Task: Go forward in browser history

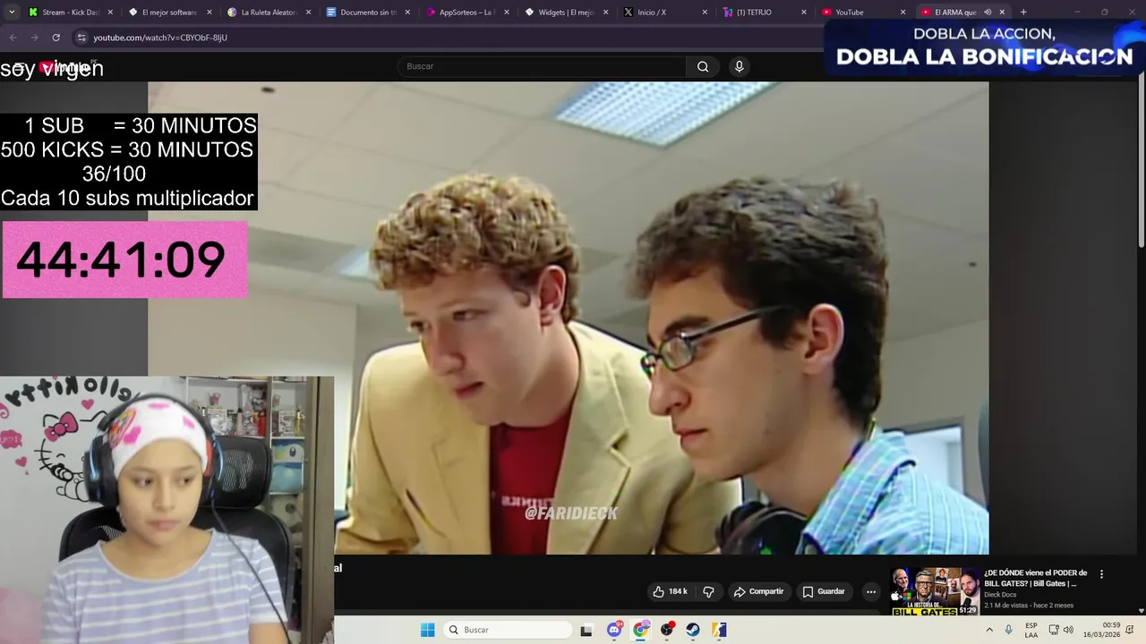Action: point(34,38)
